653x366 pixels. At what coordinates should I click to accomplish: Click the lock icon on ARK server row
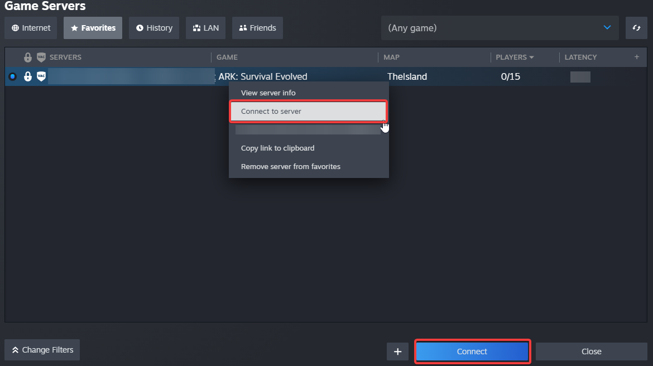click(28, 76)
